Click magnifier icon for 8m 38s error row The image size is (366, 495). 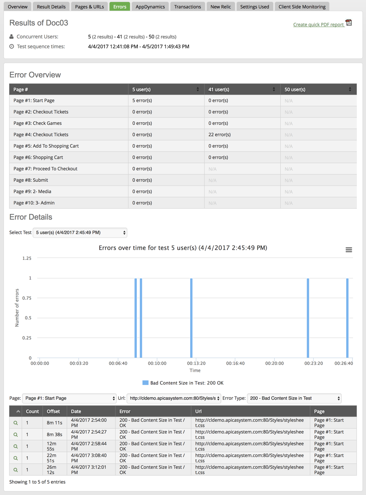pos(16,435)
